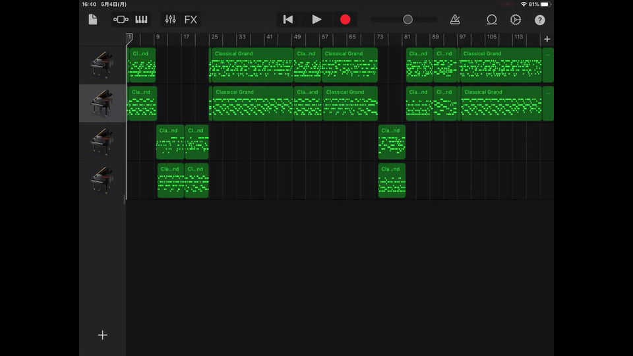Show the help question mark overlay
This screenshot has width=633, height=356.
tap(540, 20)
